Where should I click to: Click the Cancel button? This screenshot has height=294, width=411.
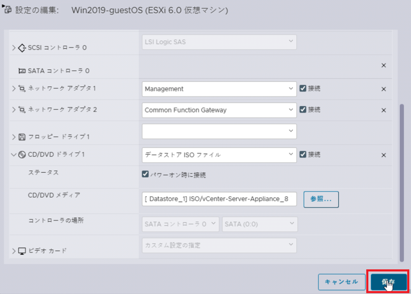tap(341, 282)
